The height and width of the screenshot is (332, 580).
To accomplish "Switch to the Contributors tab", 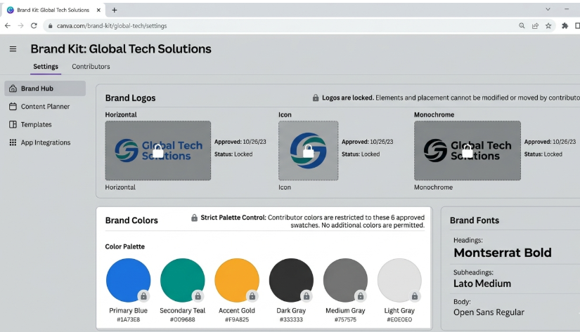I will 91,67.
